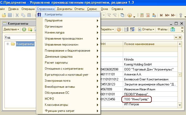Expand the Перейти dropdown

coord(107,29)
